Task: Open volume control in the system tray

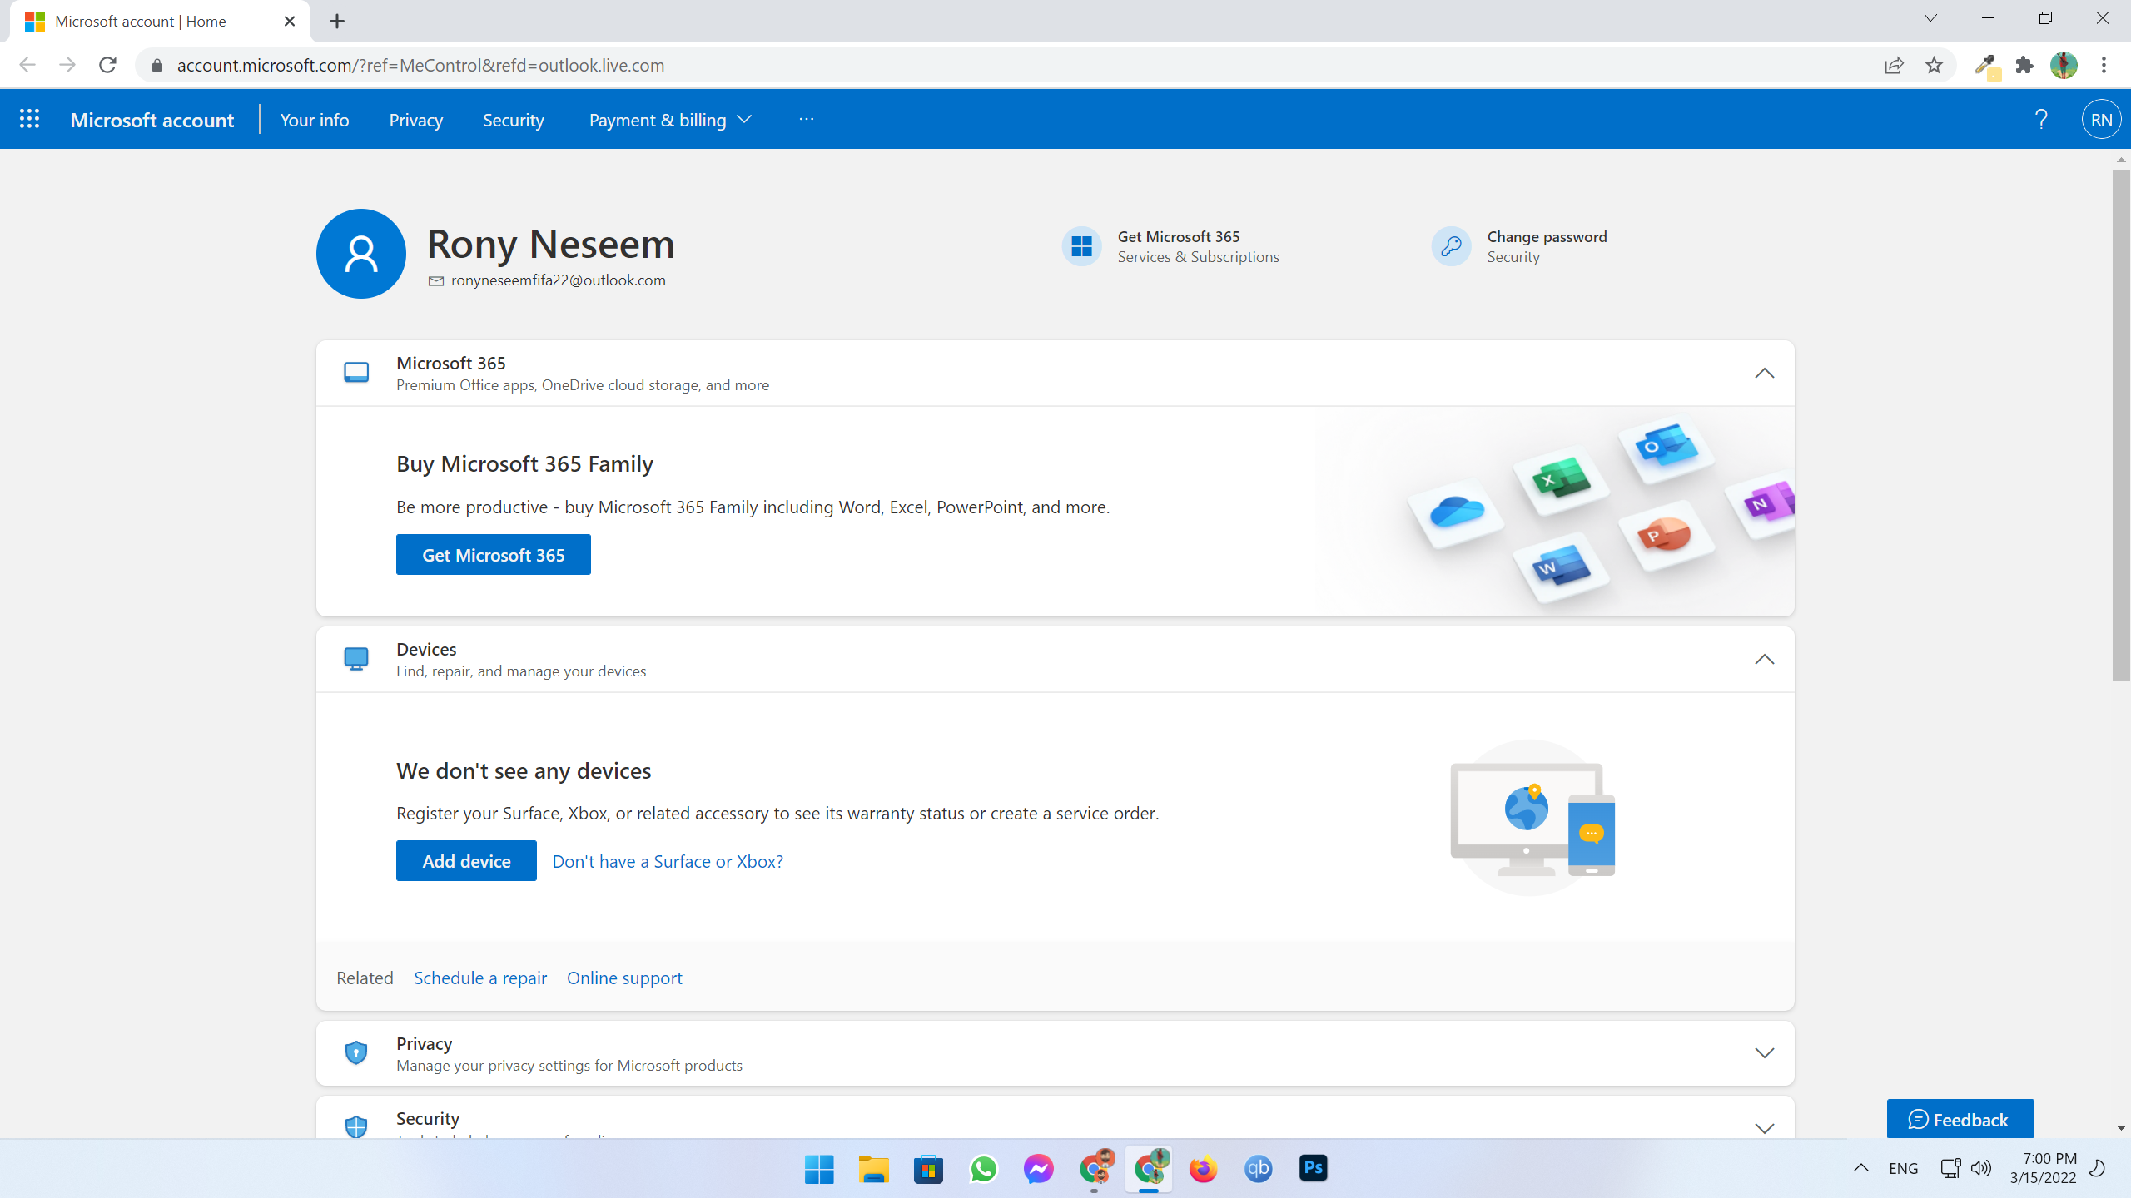Action: [1981, 1168]
